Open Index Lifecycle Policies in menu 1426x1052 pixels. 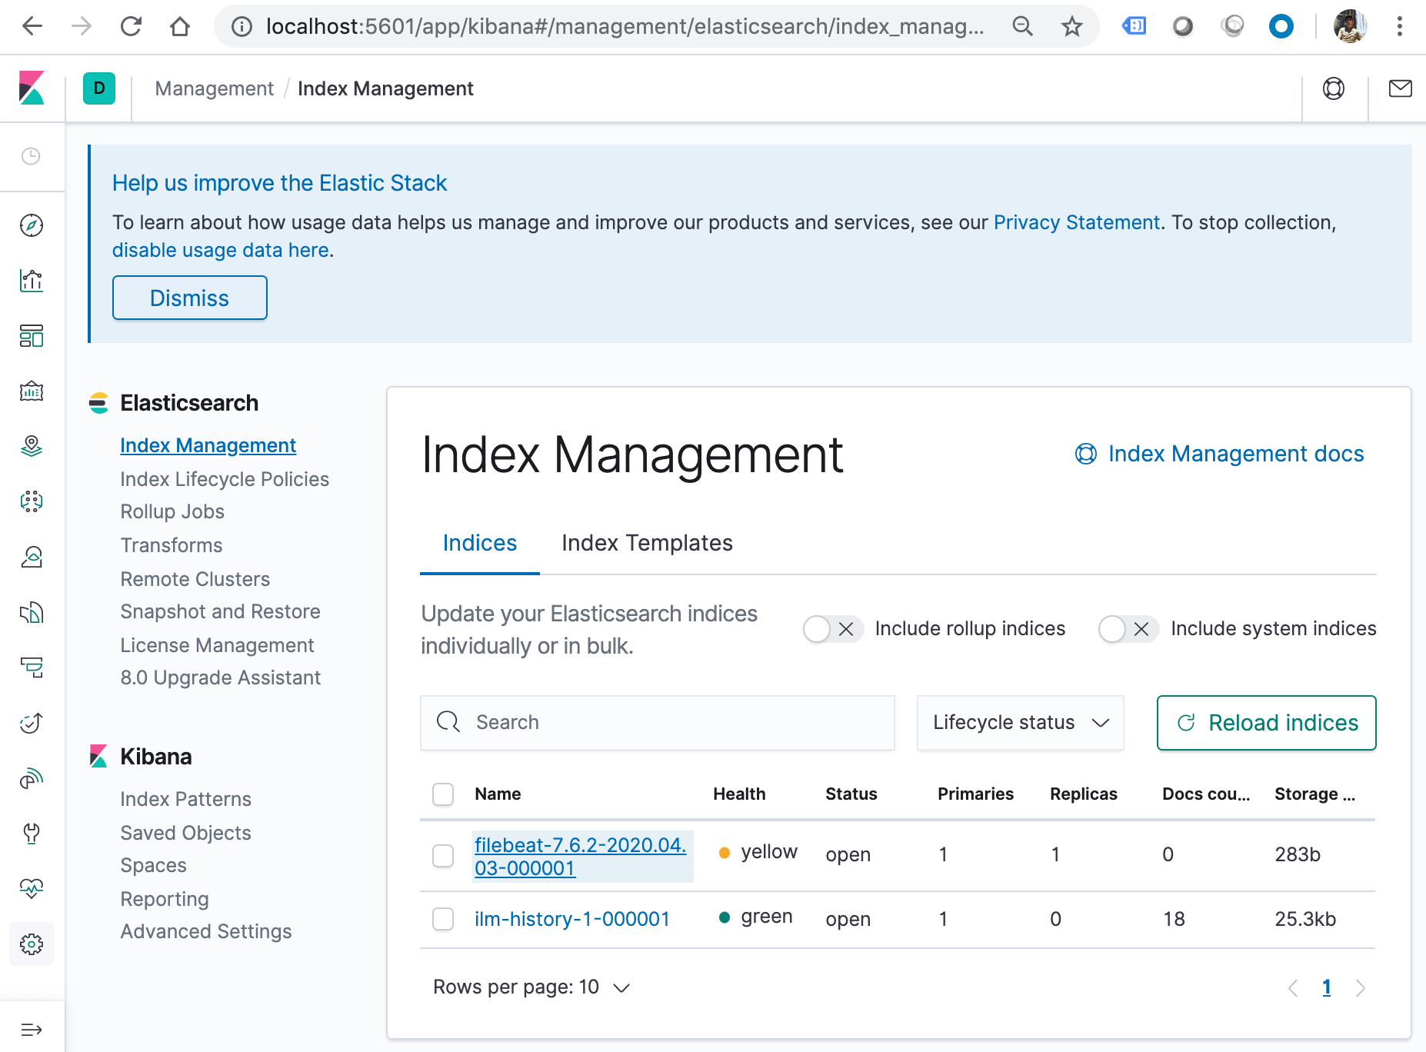tap(225, 479)
